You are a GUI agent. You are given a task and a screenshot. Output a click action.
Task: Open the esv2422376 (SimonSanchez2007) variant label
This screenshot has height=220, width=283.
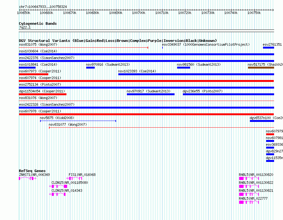[x=47, y=58]
